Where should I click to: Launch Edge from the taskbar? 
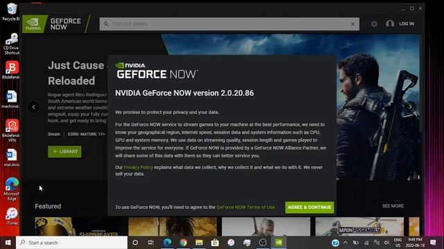coord(167,243)
